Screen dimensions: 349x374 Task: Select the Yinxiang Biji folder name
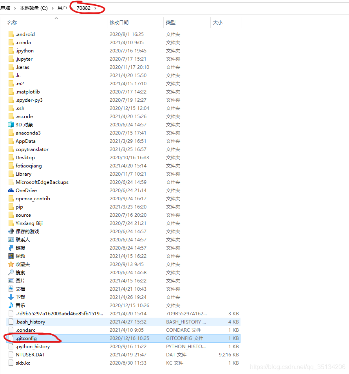pyautogui.click(x=29, y=223)
